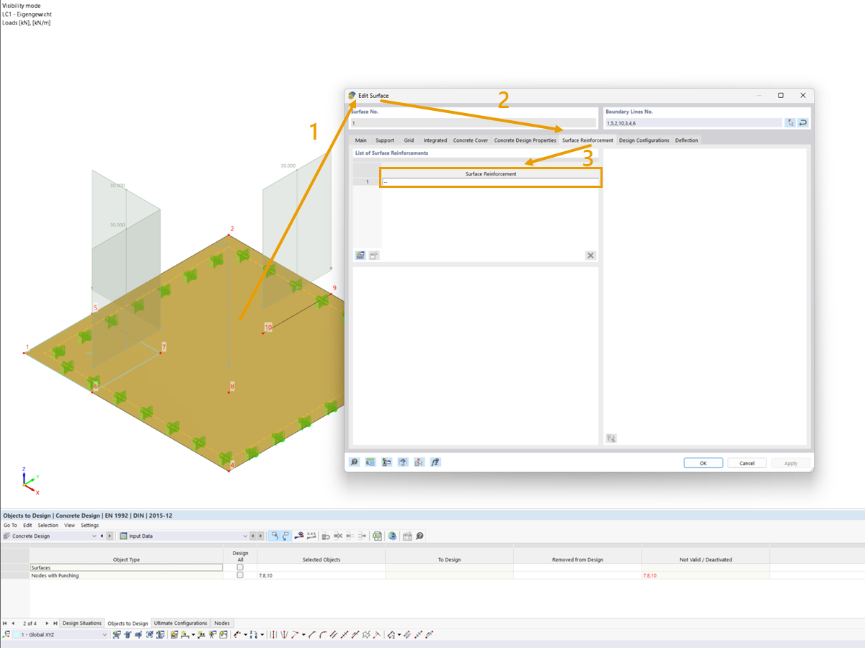
Task: Open the Go To menu
Action: 10,526
